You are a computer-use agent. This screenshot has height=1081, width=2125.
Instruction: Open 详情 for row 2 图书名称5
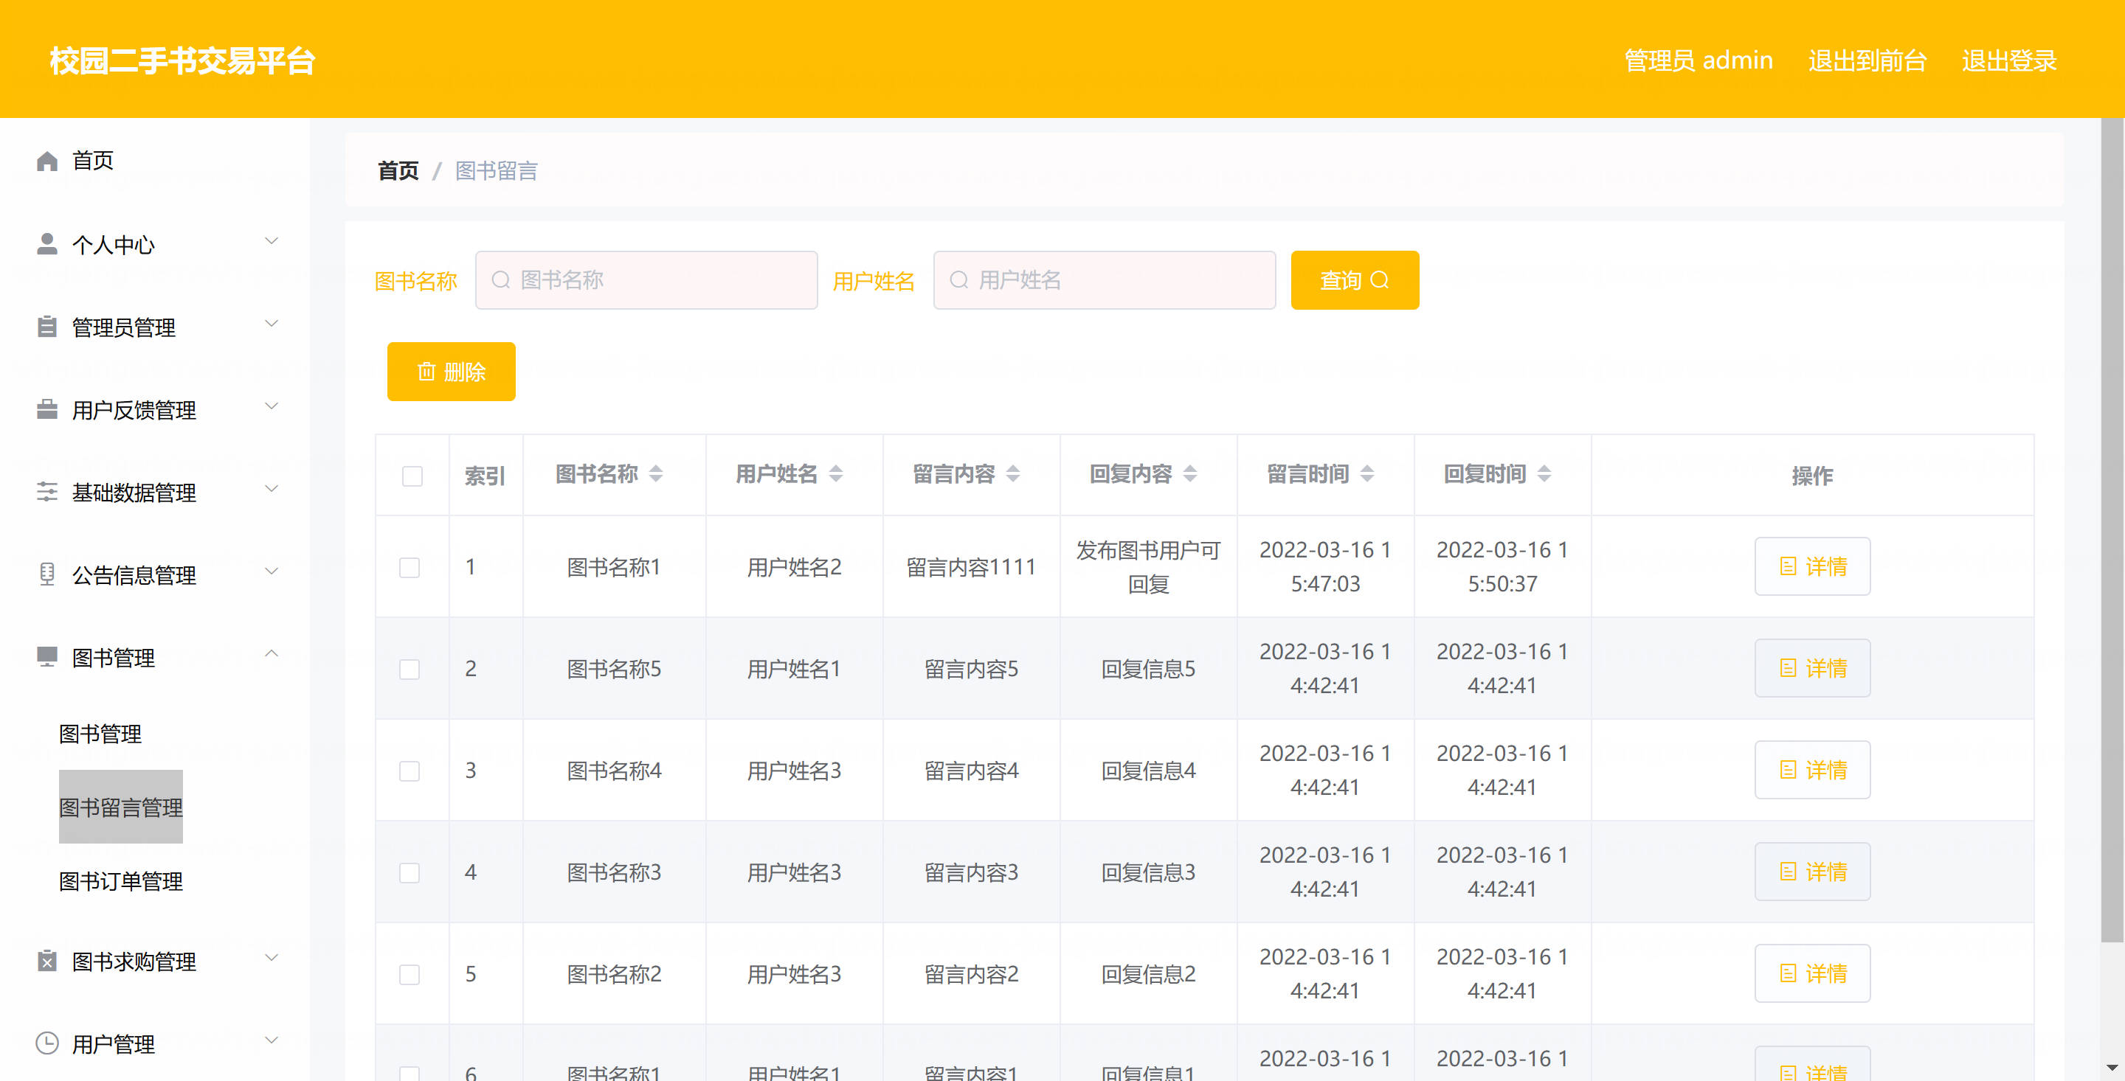click(1812, 668)
